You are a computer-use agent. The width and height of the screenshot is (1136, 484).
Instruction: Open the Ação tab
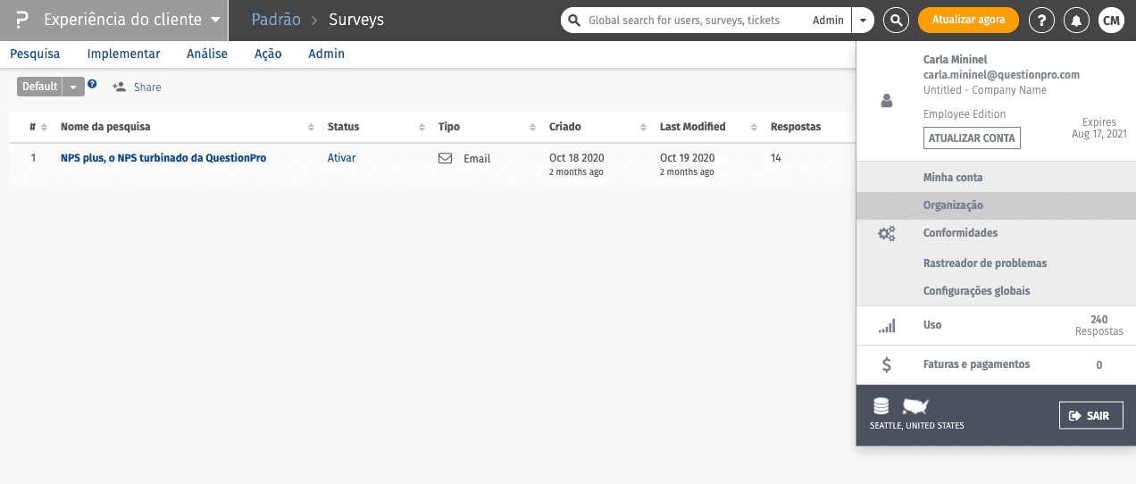point(268,54)
